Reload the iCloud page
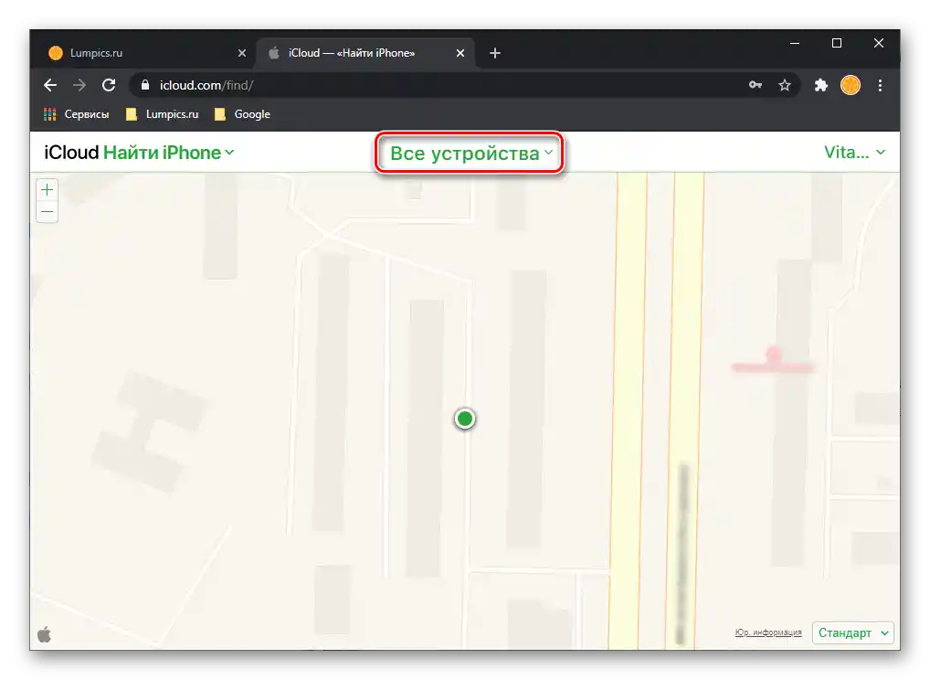Image resolution: width=930 pixels, height=680 pixels. pyautogui.click(x=109, y=85)
